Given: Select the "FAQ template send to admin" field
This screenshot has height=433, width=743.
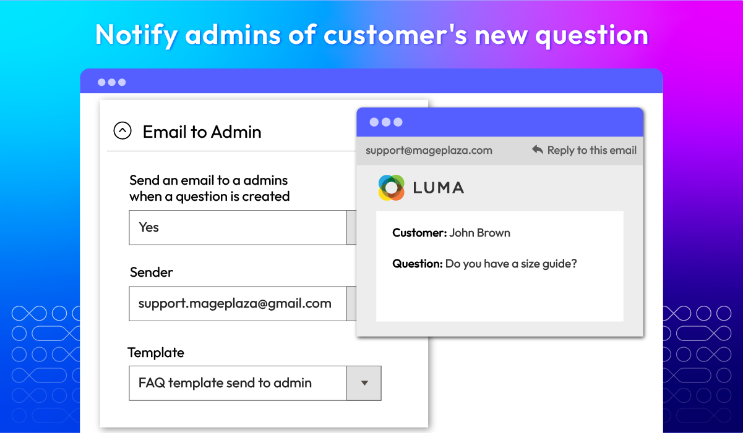Looking at the screenshot, I should pyautogui.click(x=238, y=383).
